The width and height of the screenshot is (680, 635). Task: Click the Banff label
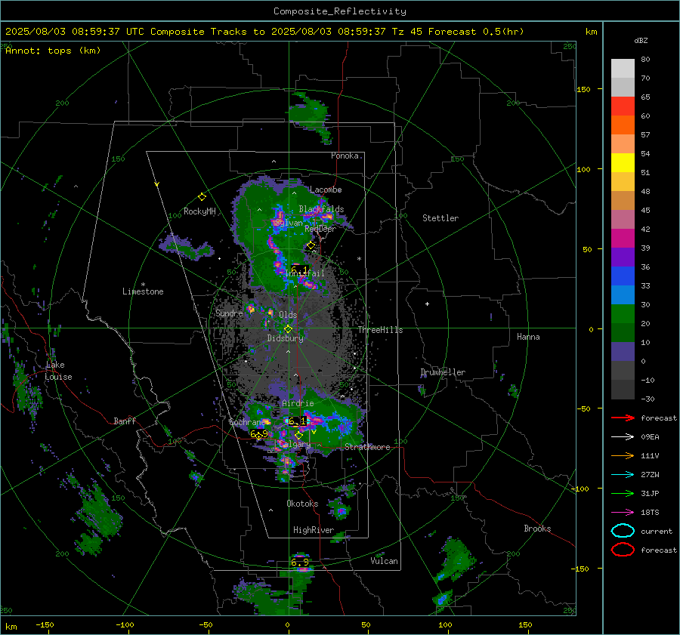coord(125,421)
